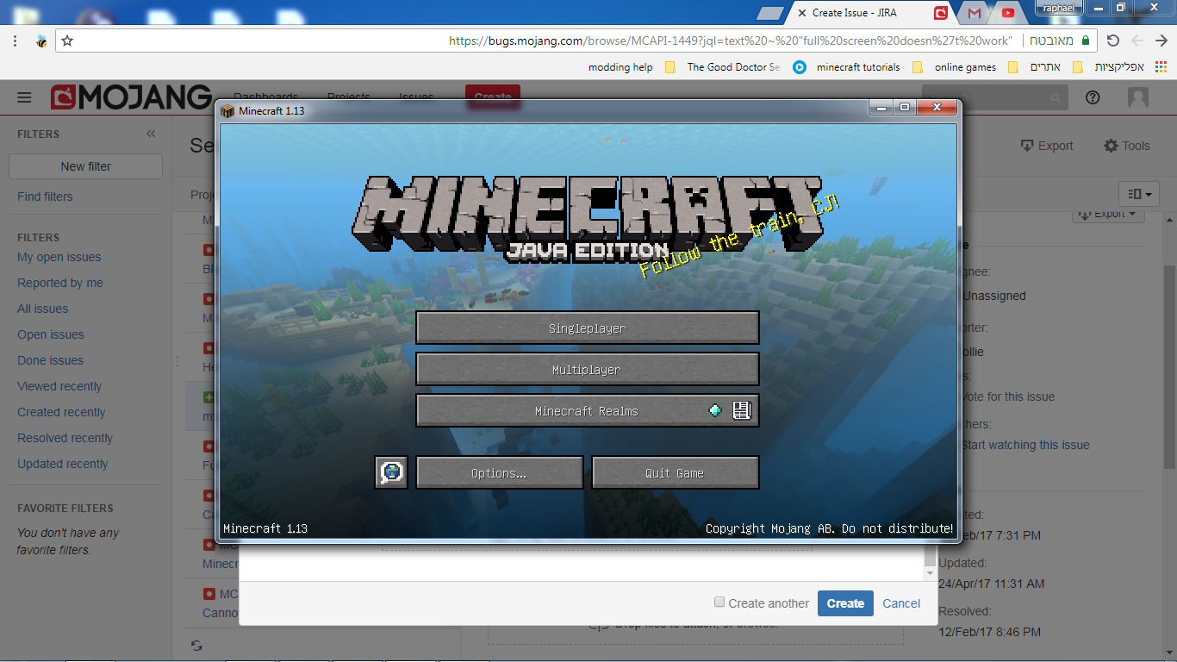Click the green secure lock icon
Image resolution: width=1177 pixels, height=662 pixels.
click(1085, 41)
